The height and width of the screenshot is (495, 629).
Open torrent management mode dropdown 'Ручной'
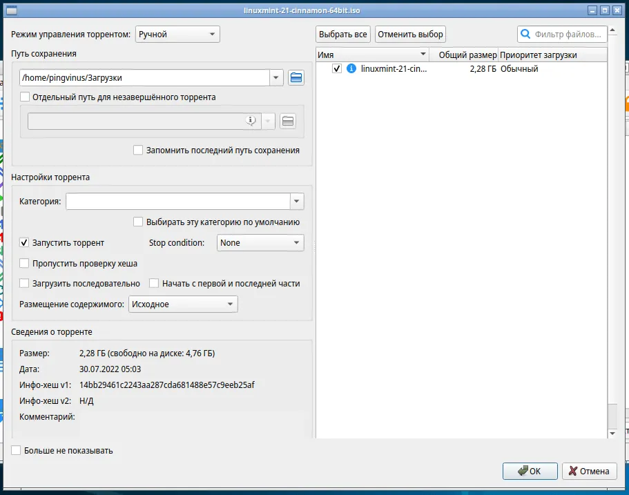tap(177, 34)
